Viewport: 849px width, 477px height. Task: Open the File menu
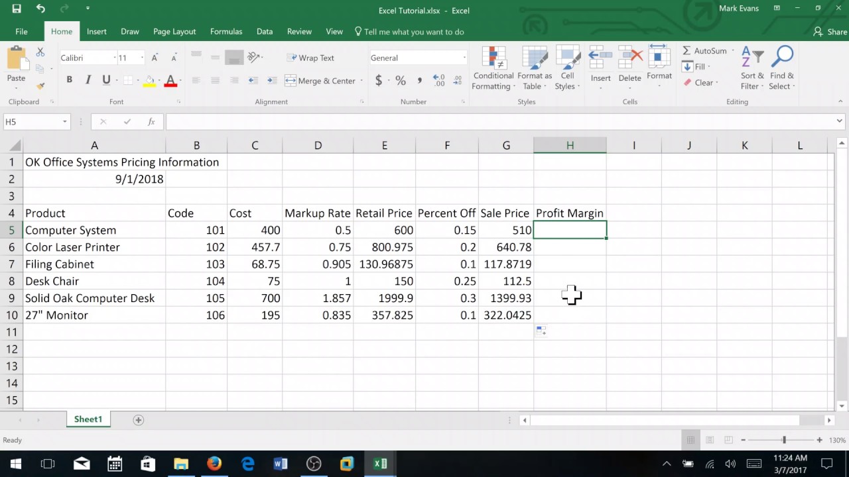pos(21,31)
